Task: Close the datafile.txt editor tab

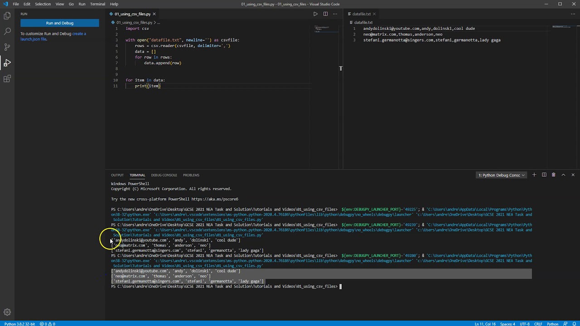Action: tap(374, 14)
